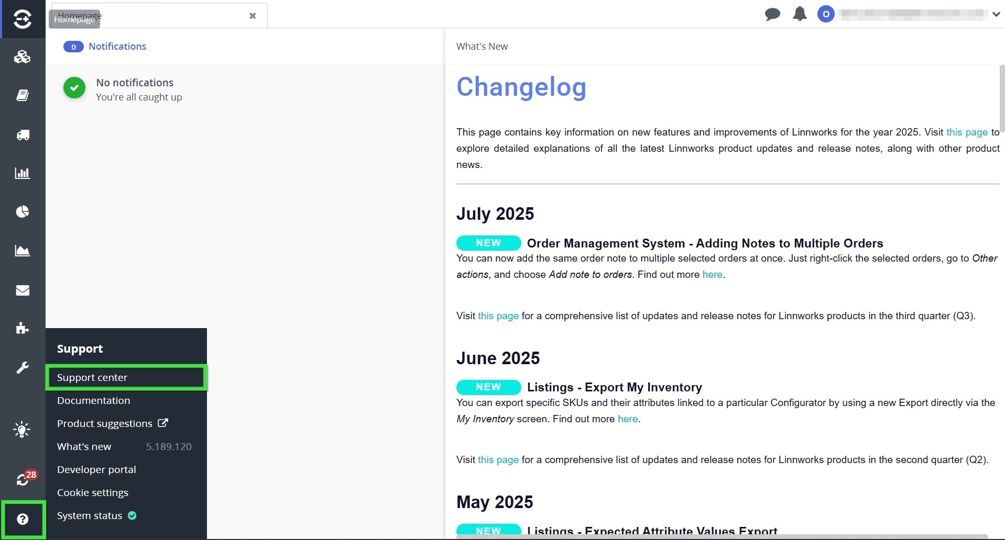Open the bar chart Dashboards icon

[22, 173]
